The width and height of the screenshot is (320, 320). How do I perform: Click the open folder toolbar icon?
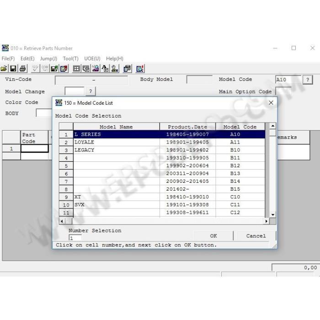4,69
